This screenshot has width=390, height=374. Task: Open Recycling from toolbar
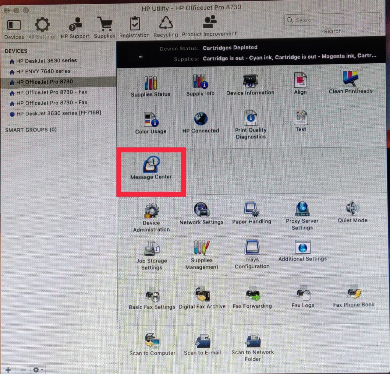click(166, 27)
